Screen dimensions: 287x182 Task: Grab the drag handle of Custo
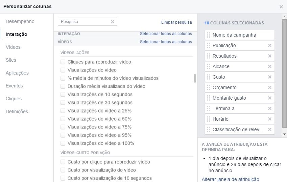209,77
